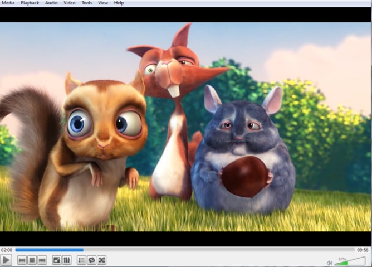Open the View menu
The width and height of the screenshot is (372, 267).
(103, 3)
